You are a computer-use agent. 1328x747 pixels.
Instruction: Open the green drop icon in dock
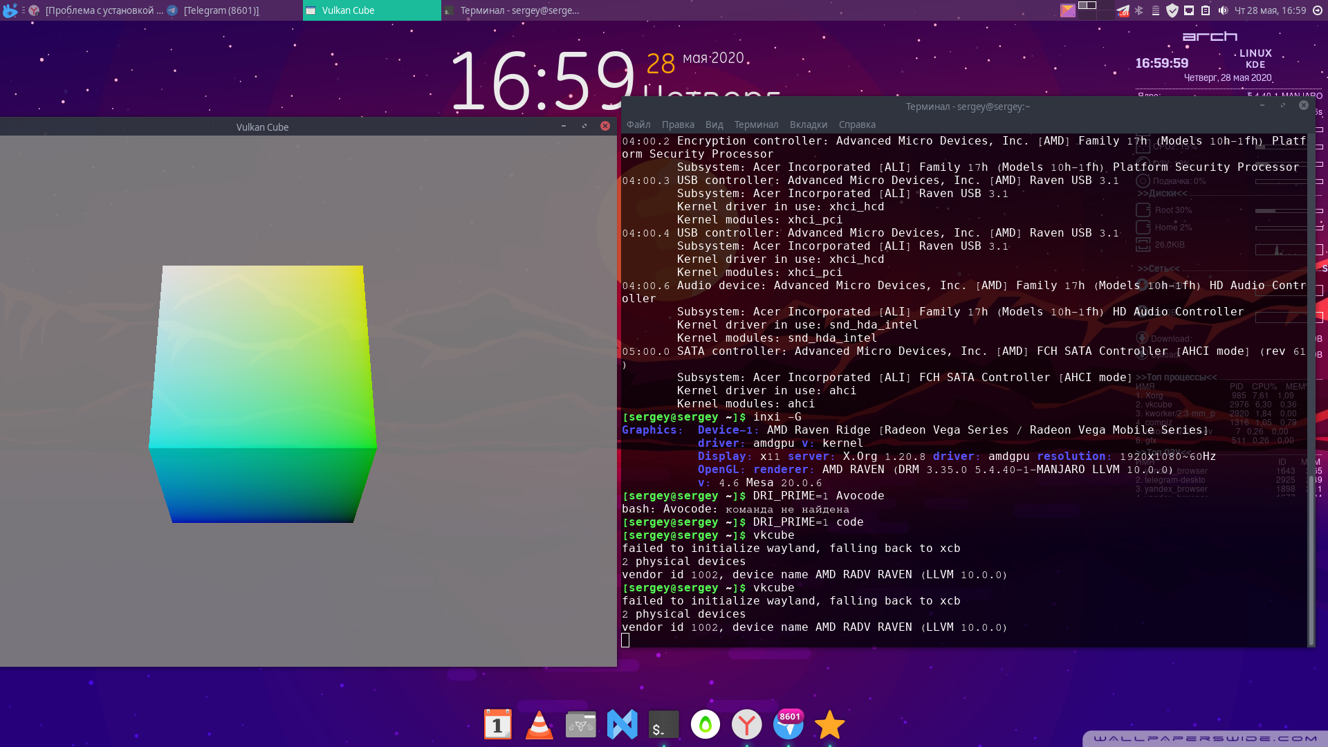[x=705, y=725]
